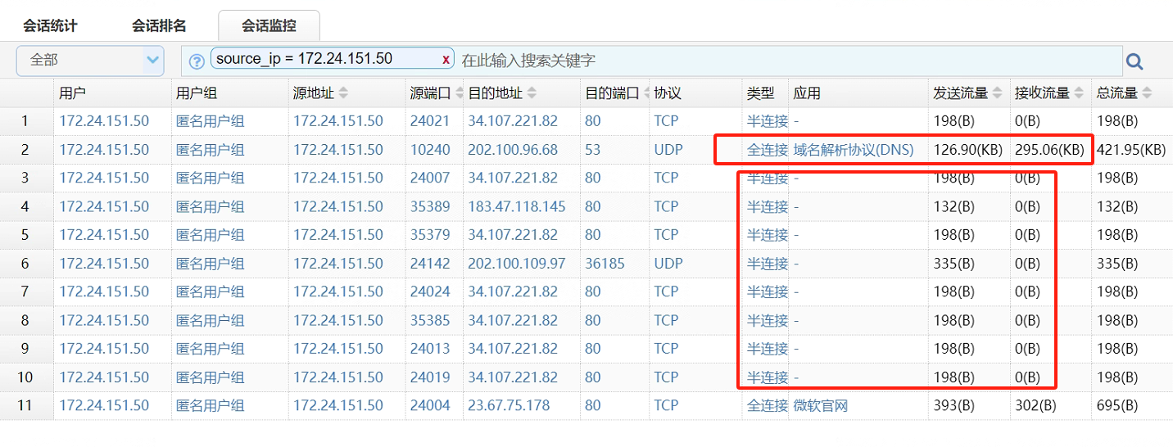The width and height of the screenshot is (1173, 447).
Task: Click 半连接 type in row 1
Action: [x=767, y=121]
